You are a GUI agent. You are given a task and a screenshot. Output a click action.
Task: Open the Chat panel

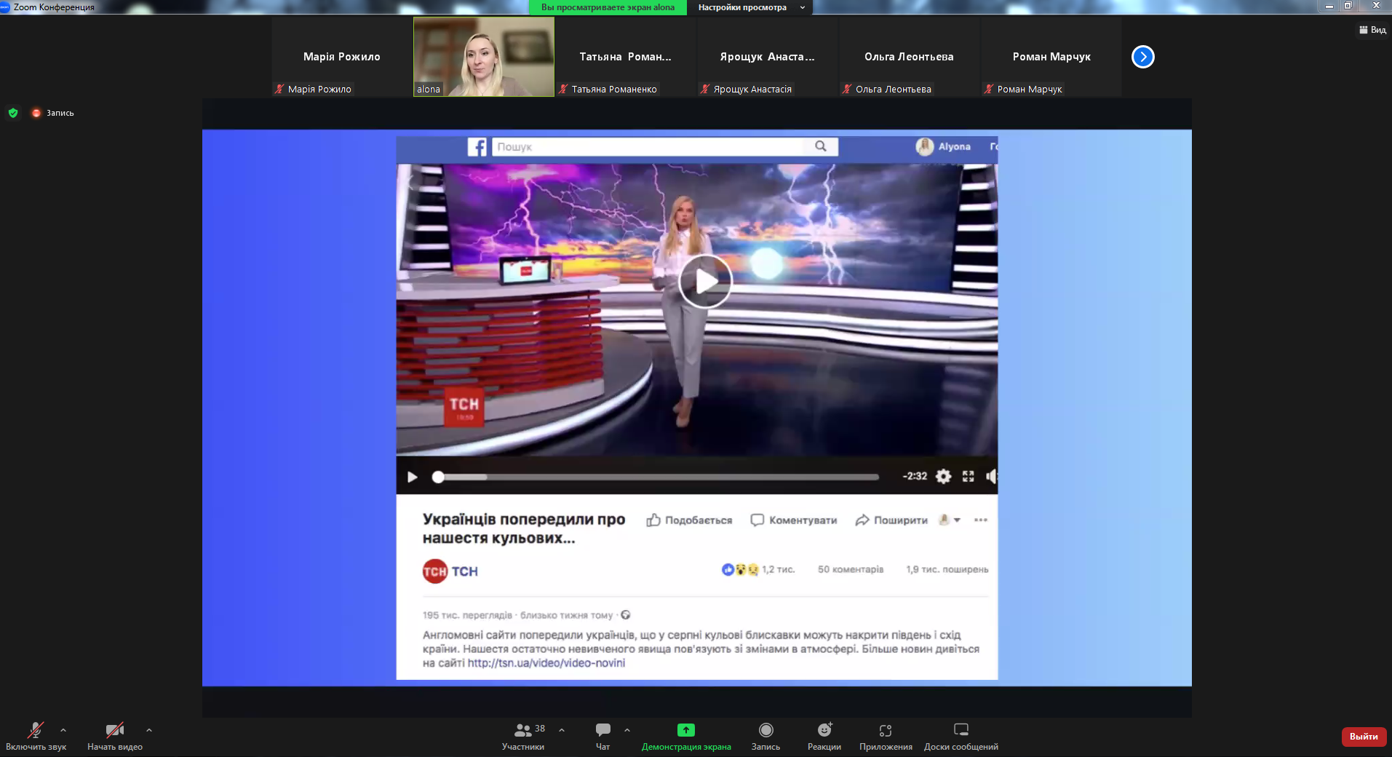[602, 730]
